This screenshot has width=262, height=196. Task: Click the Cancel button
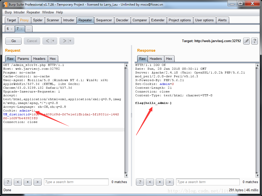pos(32,41)
